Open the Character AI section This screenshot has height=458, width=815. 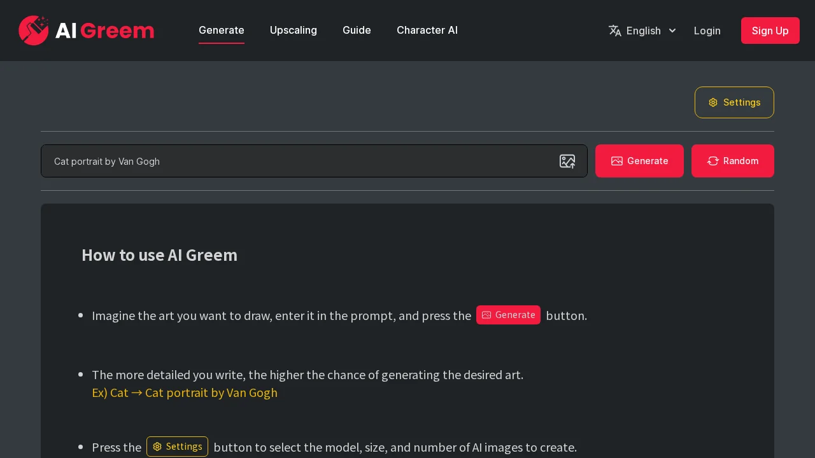pyautogui.click(x=427, y=30)
